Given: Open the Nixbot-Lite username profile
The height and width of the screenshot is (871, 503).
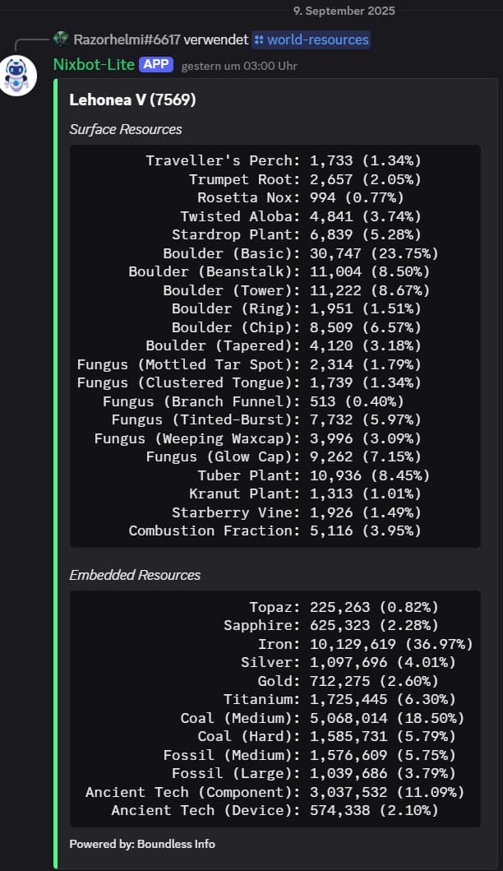Looking at the screenshot, I should 94,64.
